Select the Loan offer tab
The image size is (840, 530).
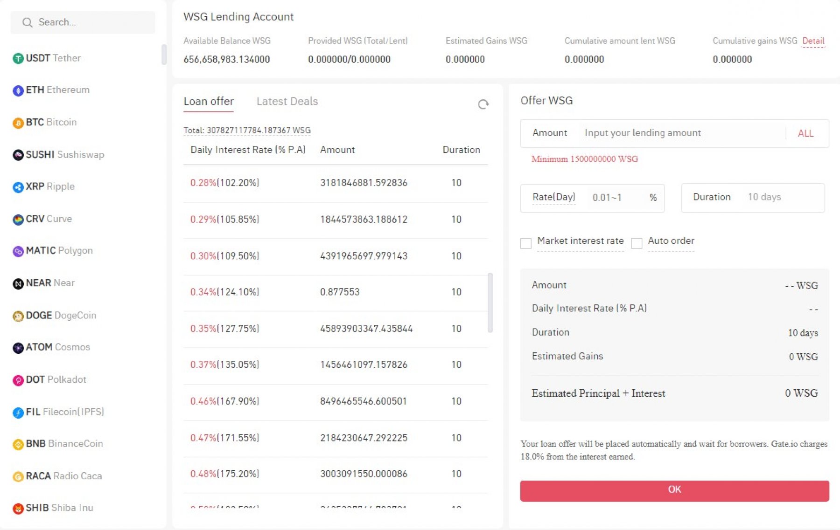209,102
